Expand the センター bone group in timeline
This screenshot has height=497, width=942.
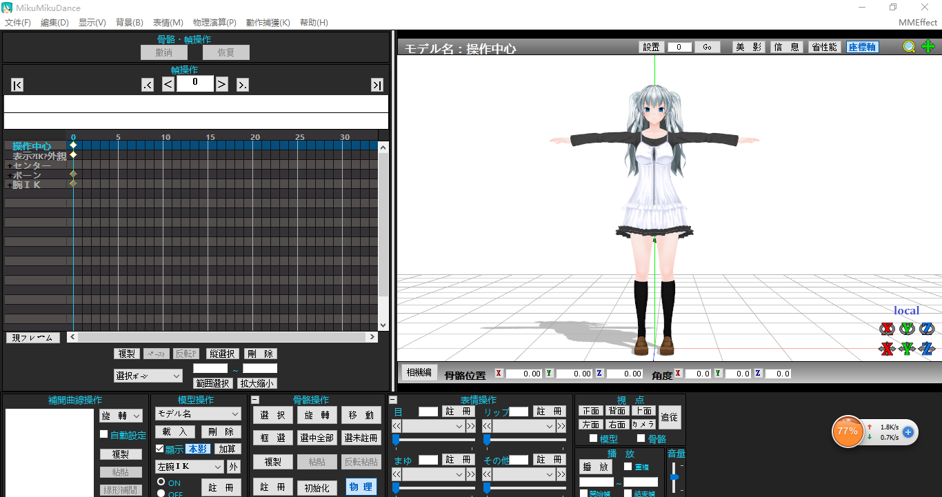(9, 166)
